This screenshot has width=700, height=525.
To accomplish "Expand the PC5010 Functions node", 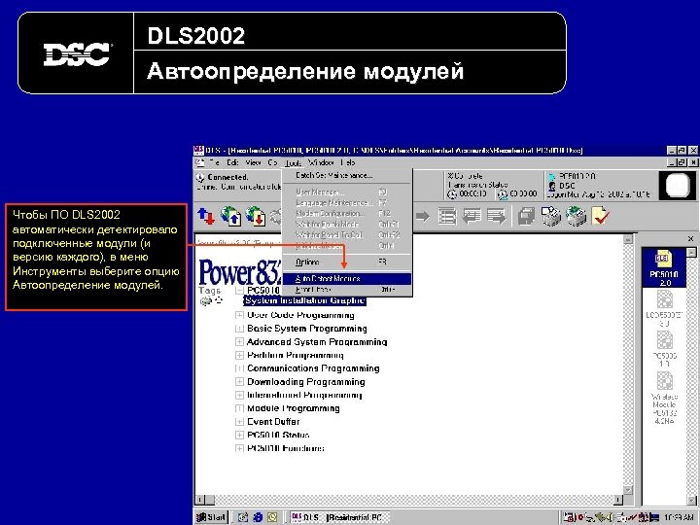I will [x=240, y=448].
